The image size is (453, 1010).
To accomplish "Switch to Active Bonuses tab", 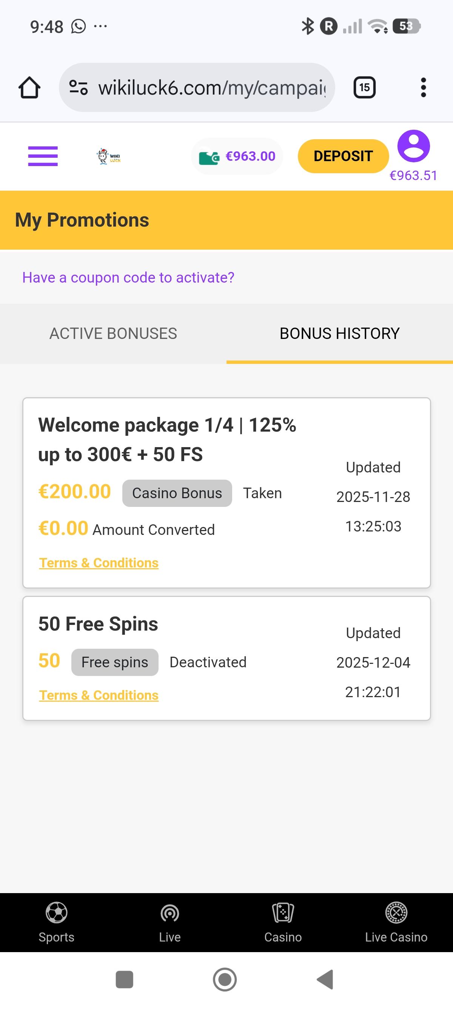I will pos(113,334).
